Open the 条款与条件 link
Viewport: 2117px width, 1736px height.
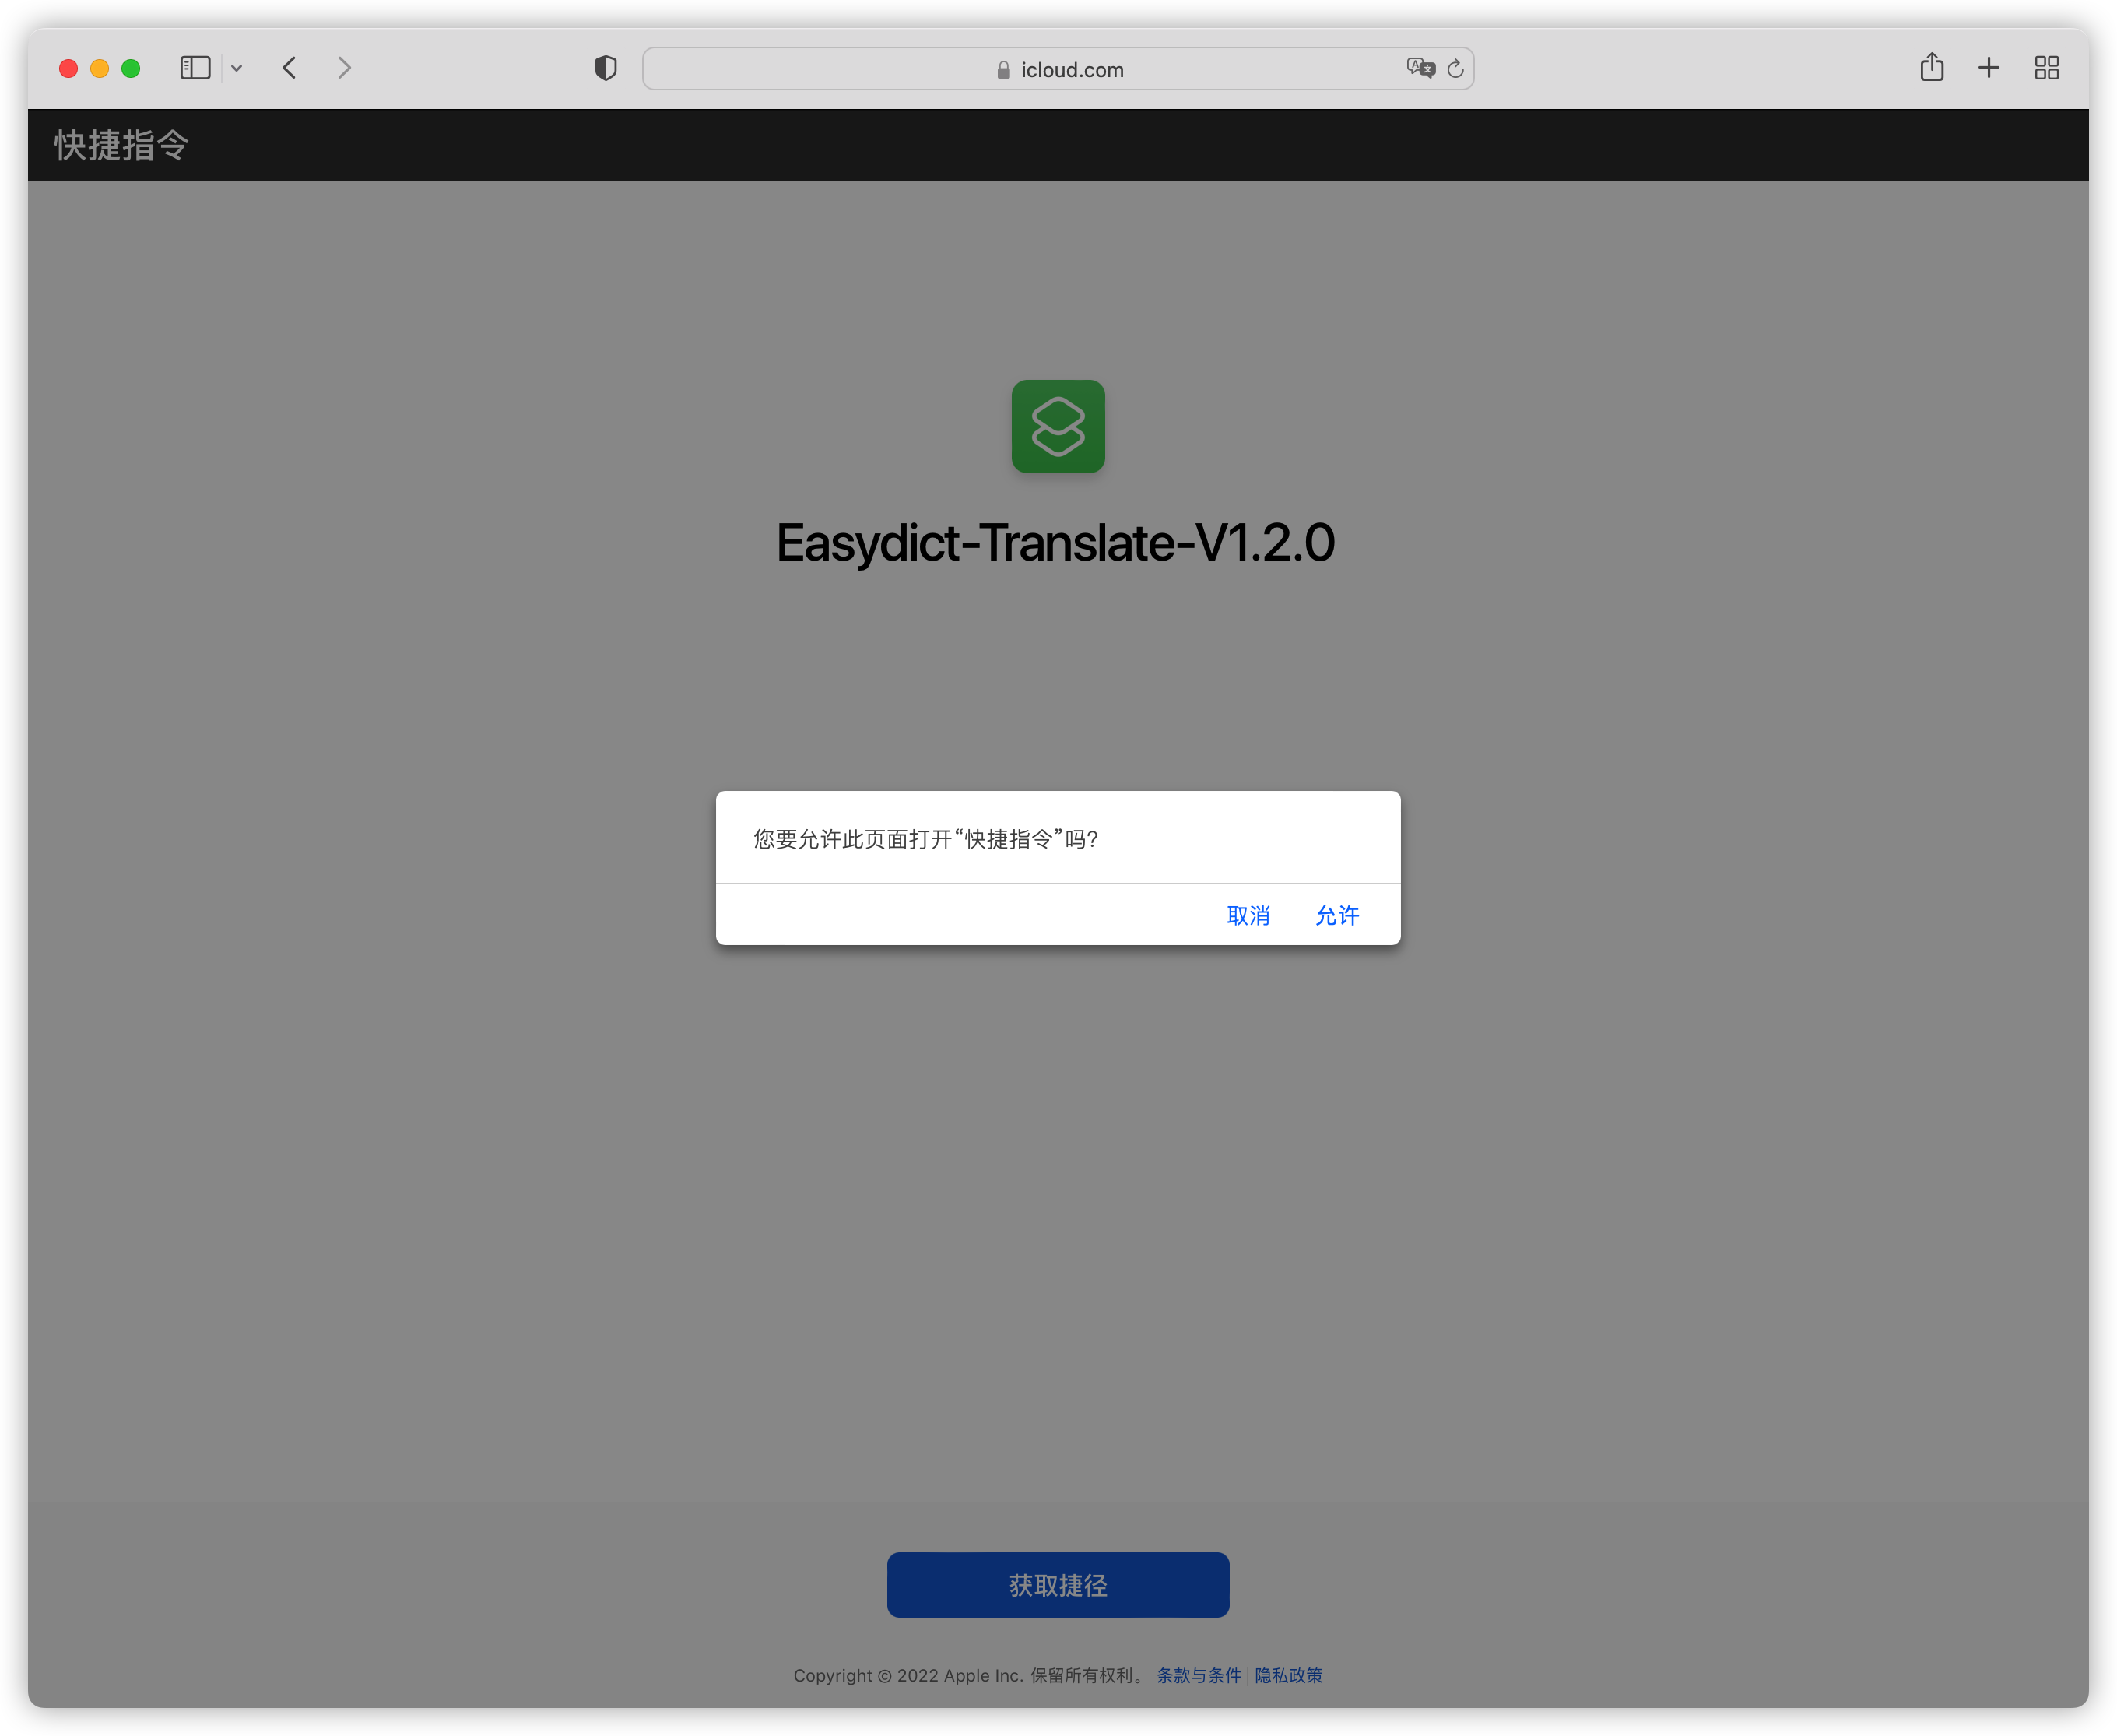click(x=1198, y=1675)
